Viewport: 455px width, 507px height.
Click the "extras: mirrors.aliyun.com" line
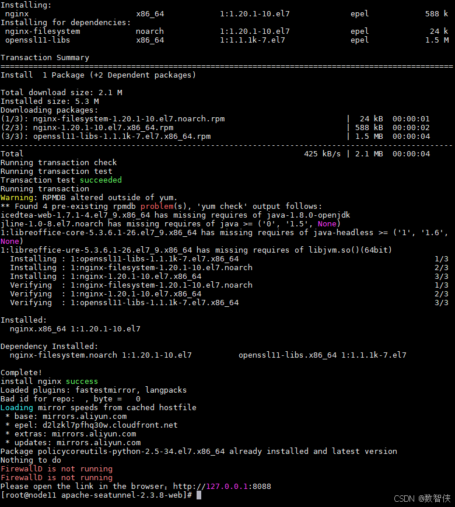[71, 433]
